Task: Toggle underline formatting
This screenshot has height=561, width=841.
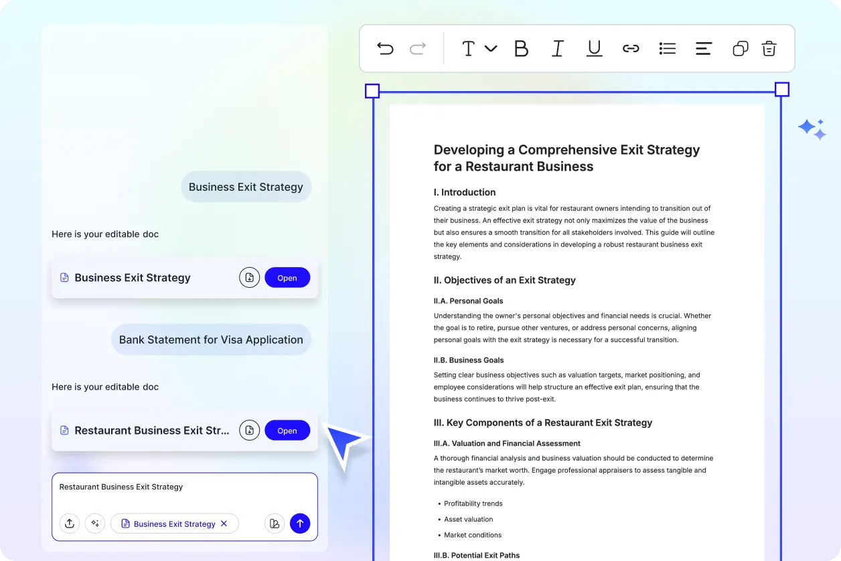Action: pyautogui.click(x=594, y=48)
